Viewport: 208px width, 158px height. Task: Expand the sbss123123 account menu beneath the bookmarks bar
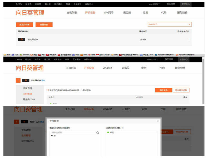pos(152,60)
